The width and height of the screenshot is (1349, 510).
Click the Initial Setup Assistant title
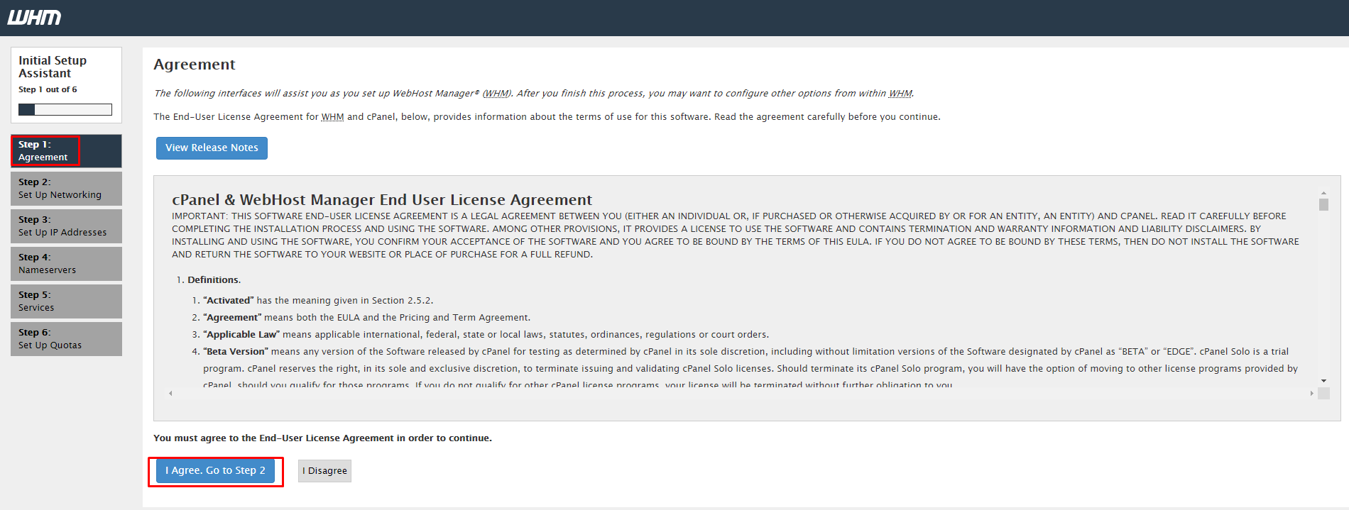tap(53, 67)
